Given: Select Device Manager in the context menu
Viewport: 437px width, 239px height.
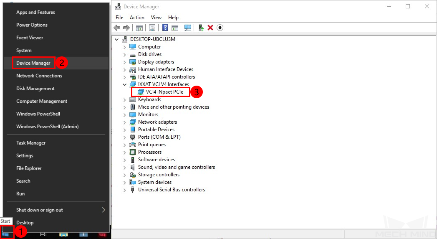Looking at the screenshot, I should [33, 63].
